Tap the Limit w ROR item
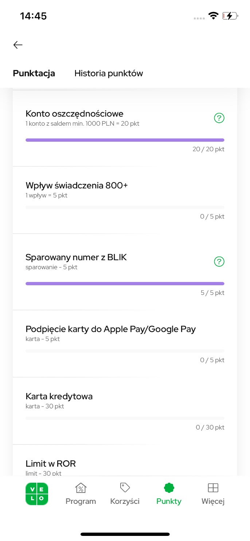This screenshot has height=541, width=250. point(51,463)
